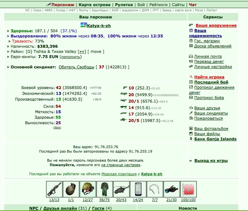Click the icon beside Ваши синдикаты
248x211 pixels.
click(x=191, y=113)
